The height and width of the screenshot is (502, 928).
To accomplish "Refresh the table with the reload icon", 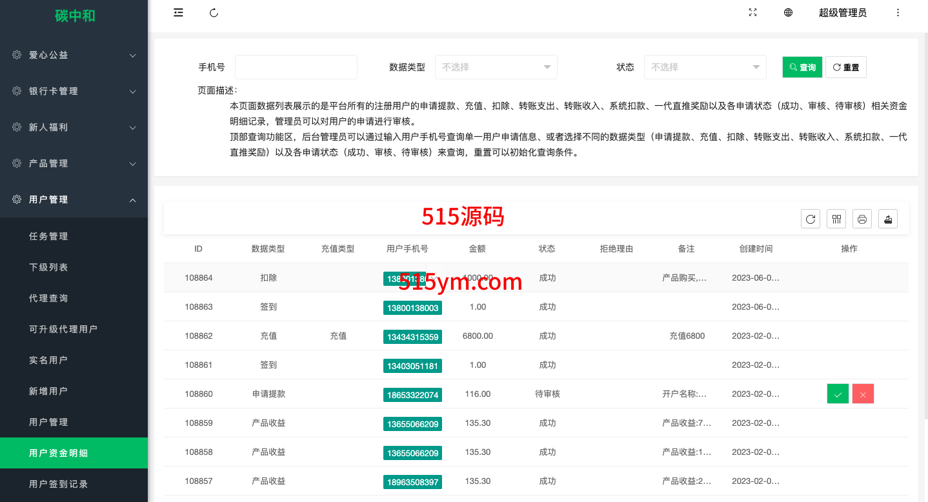I will pos(811,219).
